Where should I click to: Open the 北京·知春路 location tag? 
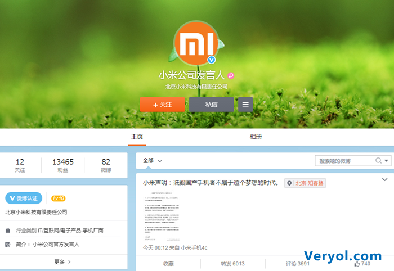305,183
